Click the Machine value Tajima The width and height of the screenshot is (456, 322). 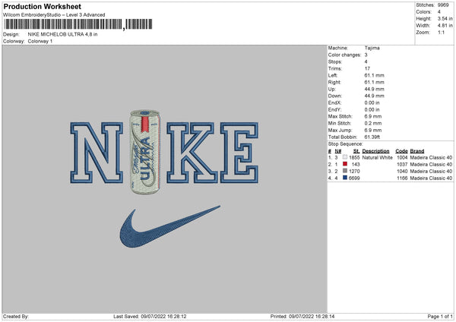pyautogui.click(x=372, y=48)
